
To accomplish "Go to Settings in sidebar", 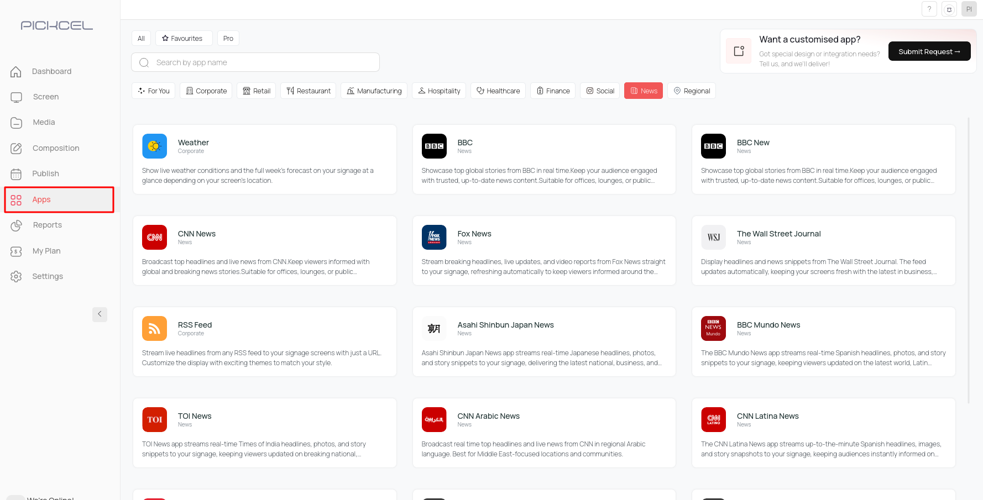I will click(48, 276).
